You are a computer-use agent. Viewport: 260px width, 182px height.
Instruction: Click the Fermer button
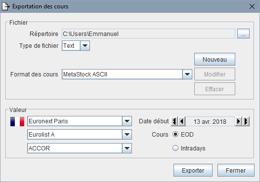click(x=236, y=171)
